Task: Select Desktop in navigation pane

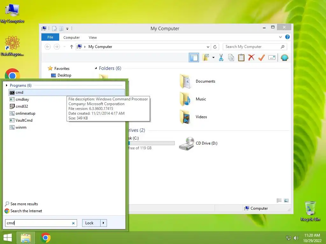Action: pos(61,75)
